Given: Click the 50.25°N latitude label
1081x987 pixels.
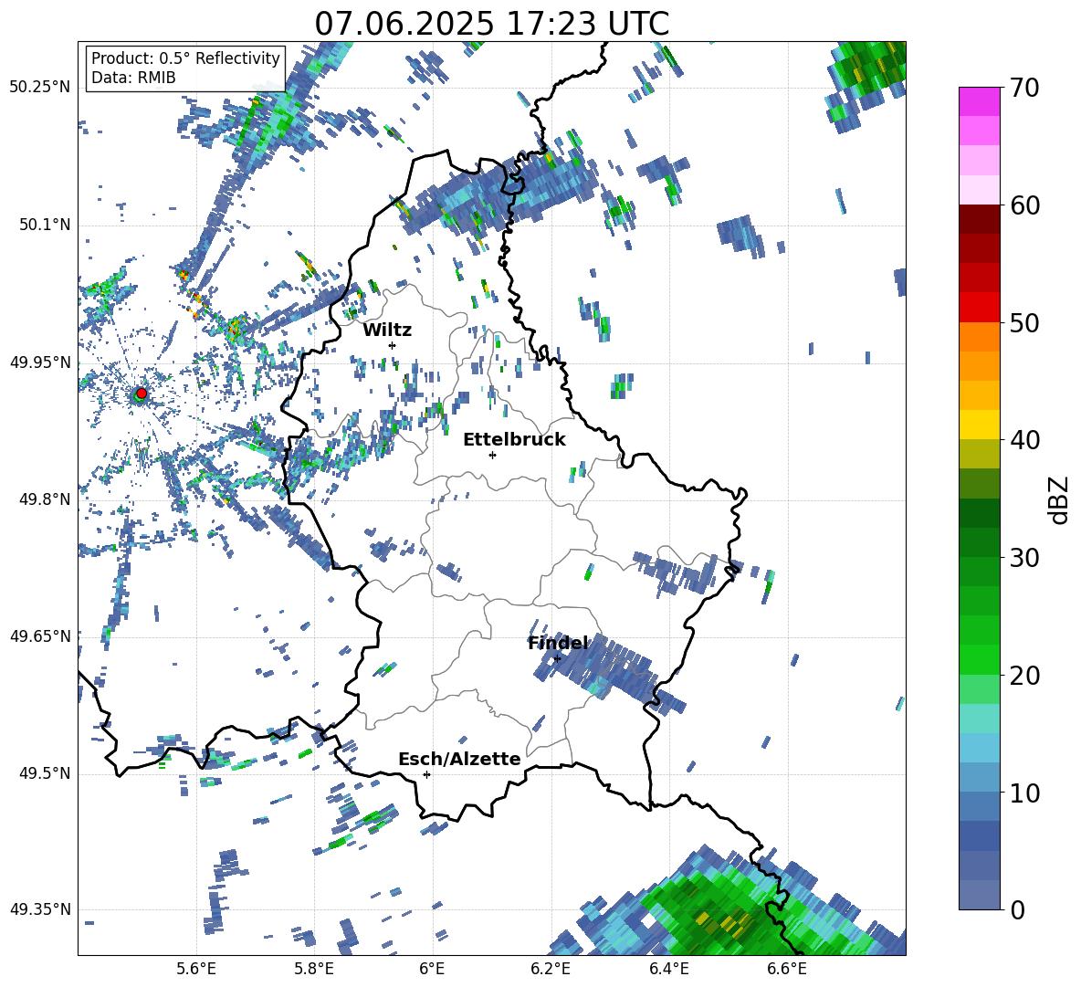Looking at the screenshot, I should [40, 88].
